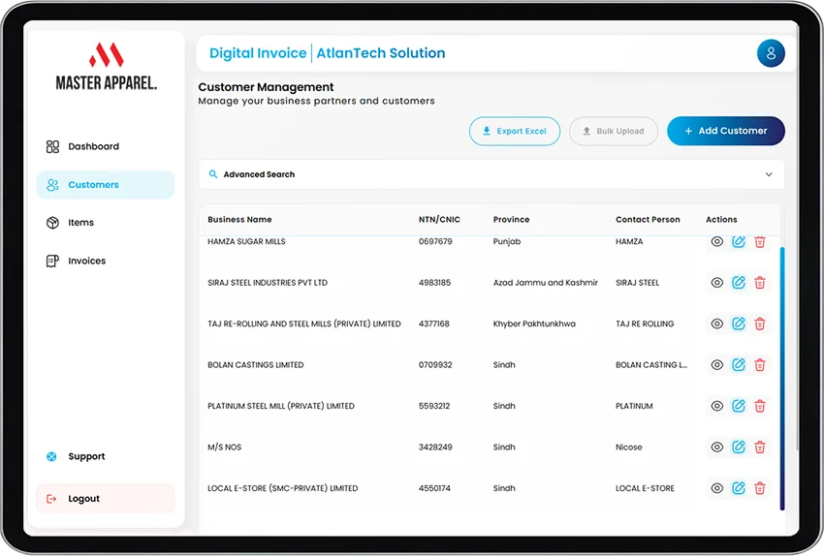Image resolution: width=824 pixels, height=556 pixels.
Task: Delete LOCAL E-STORE (SMC-PRIVATE) LIMITED
Action: [759, 488]
